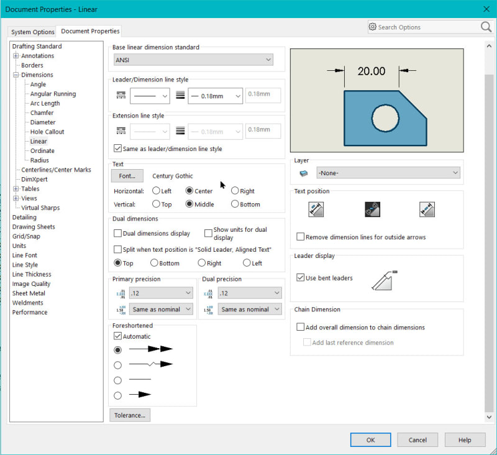Click the layer icon beside -None-

coord(303,173)
